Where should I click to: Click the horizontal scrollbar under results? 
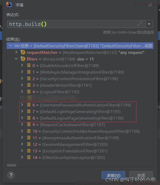tap(11, 165)
